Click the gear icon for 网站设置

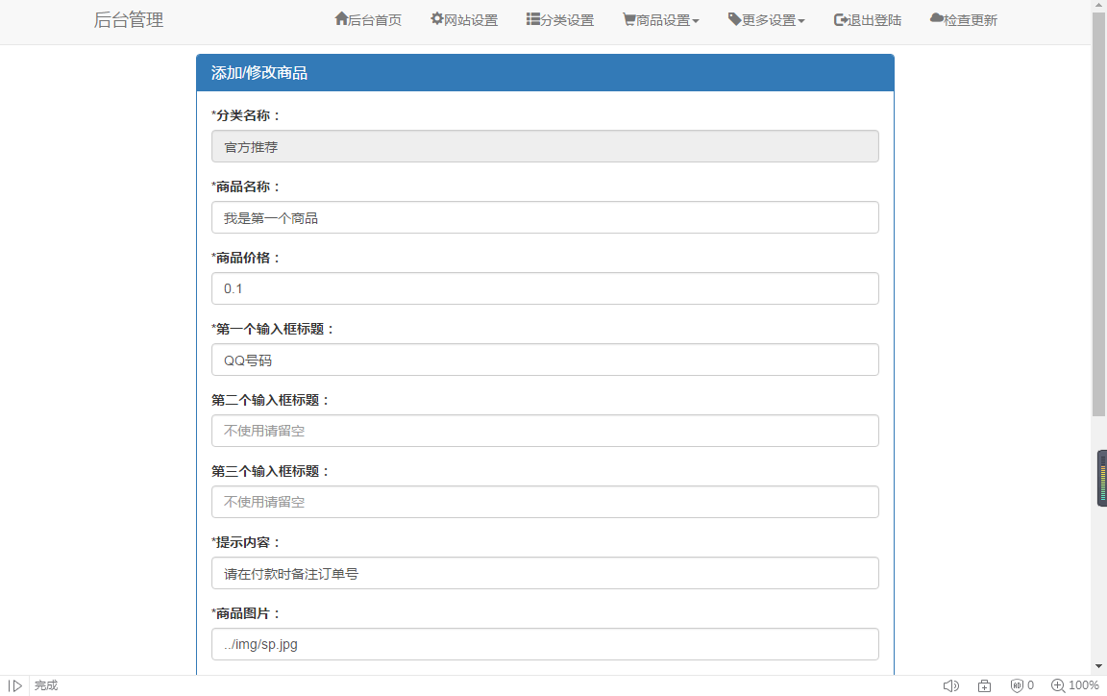(x=437, y=19)
